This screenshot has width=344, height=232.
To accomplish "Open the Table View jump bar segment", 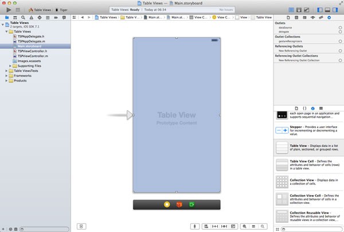I will [261, 17].
